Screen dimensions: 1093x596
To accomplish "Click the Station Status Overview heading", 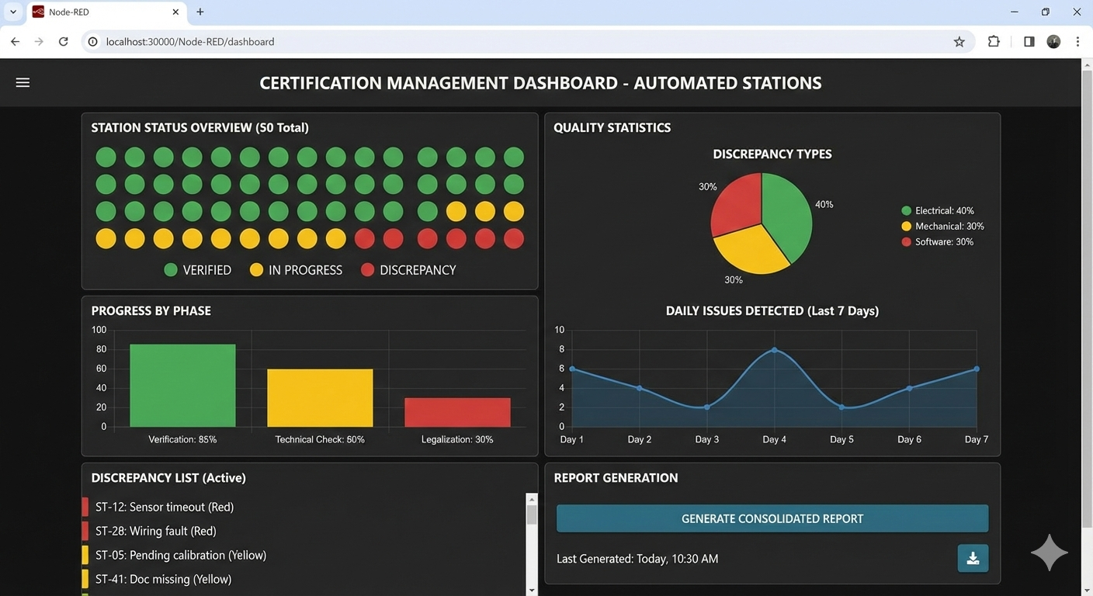I will coord(200,128).
